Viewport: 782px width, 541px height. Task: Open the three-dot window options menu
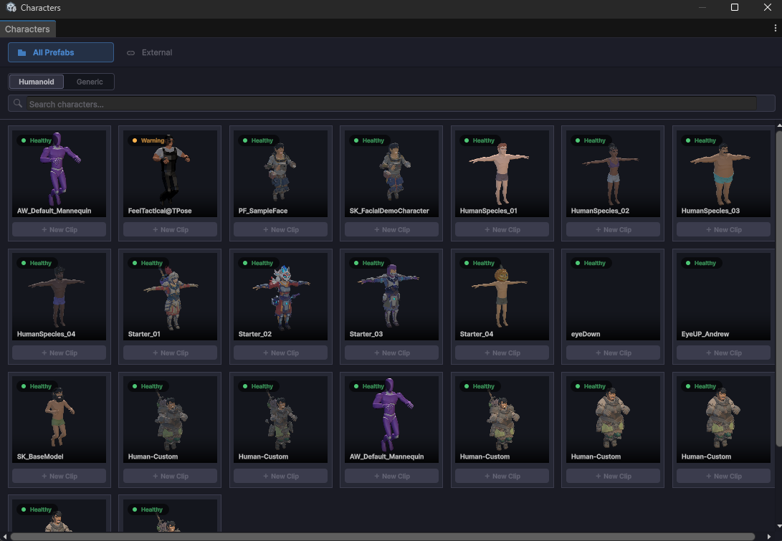(x=775, y=29)
